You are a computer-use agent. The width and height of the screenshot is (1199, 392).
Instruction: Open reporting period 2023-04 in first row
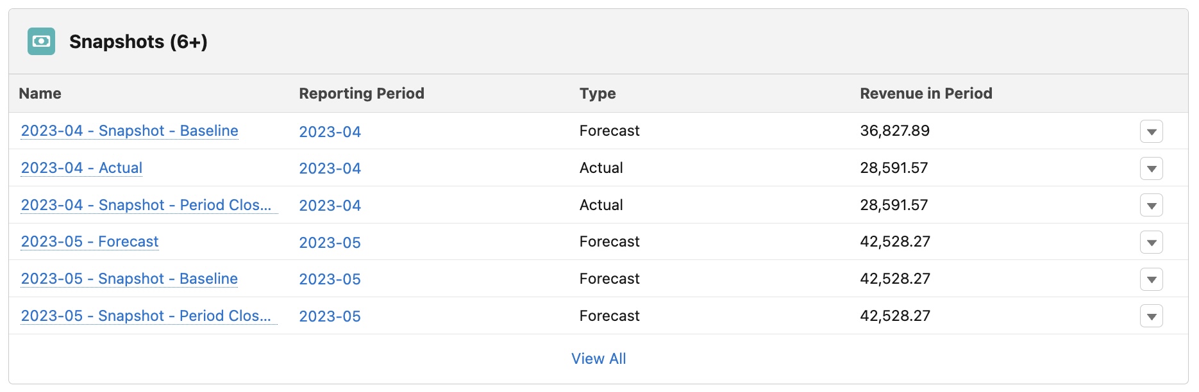click(330, 131)
